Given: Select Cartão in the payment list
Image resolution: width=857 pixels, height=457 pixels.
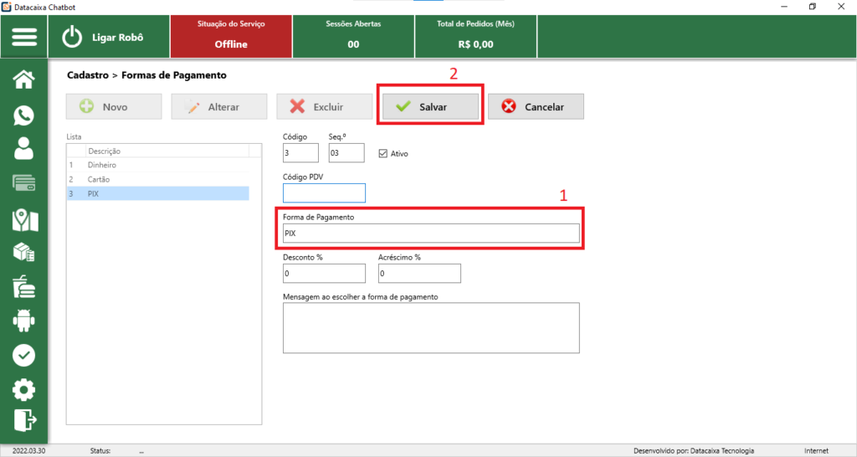Looking at the screenshot, I should click(99, 179).
